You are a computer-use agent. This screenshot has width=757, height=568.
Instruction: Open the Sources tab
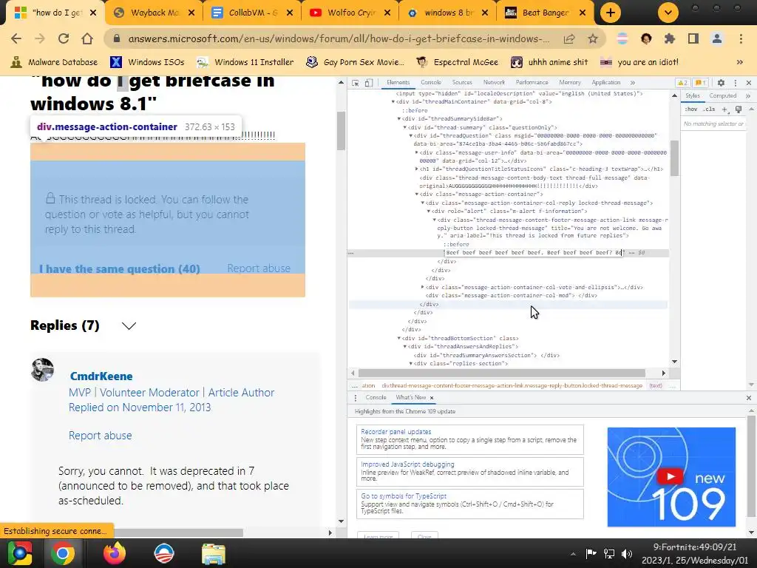pos(462,83)
